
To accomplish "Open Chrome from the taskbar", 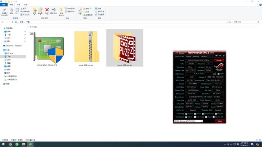I will [10, 144].
